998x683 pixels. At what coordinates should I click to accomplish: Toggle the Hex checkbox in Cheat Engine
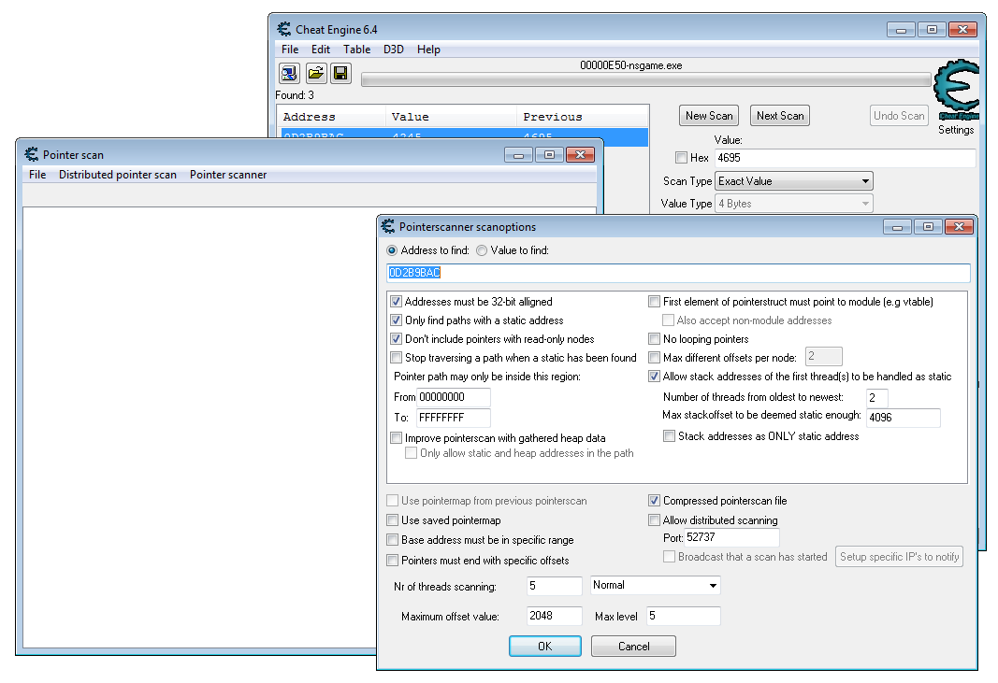pos(682,158)
